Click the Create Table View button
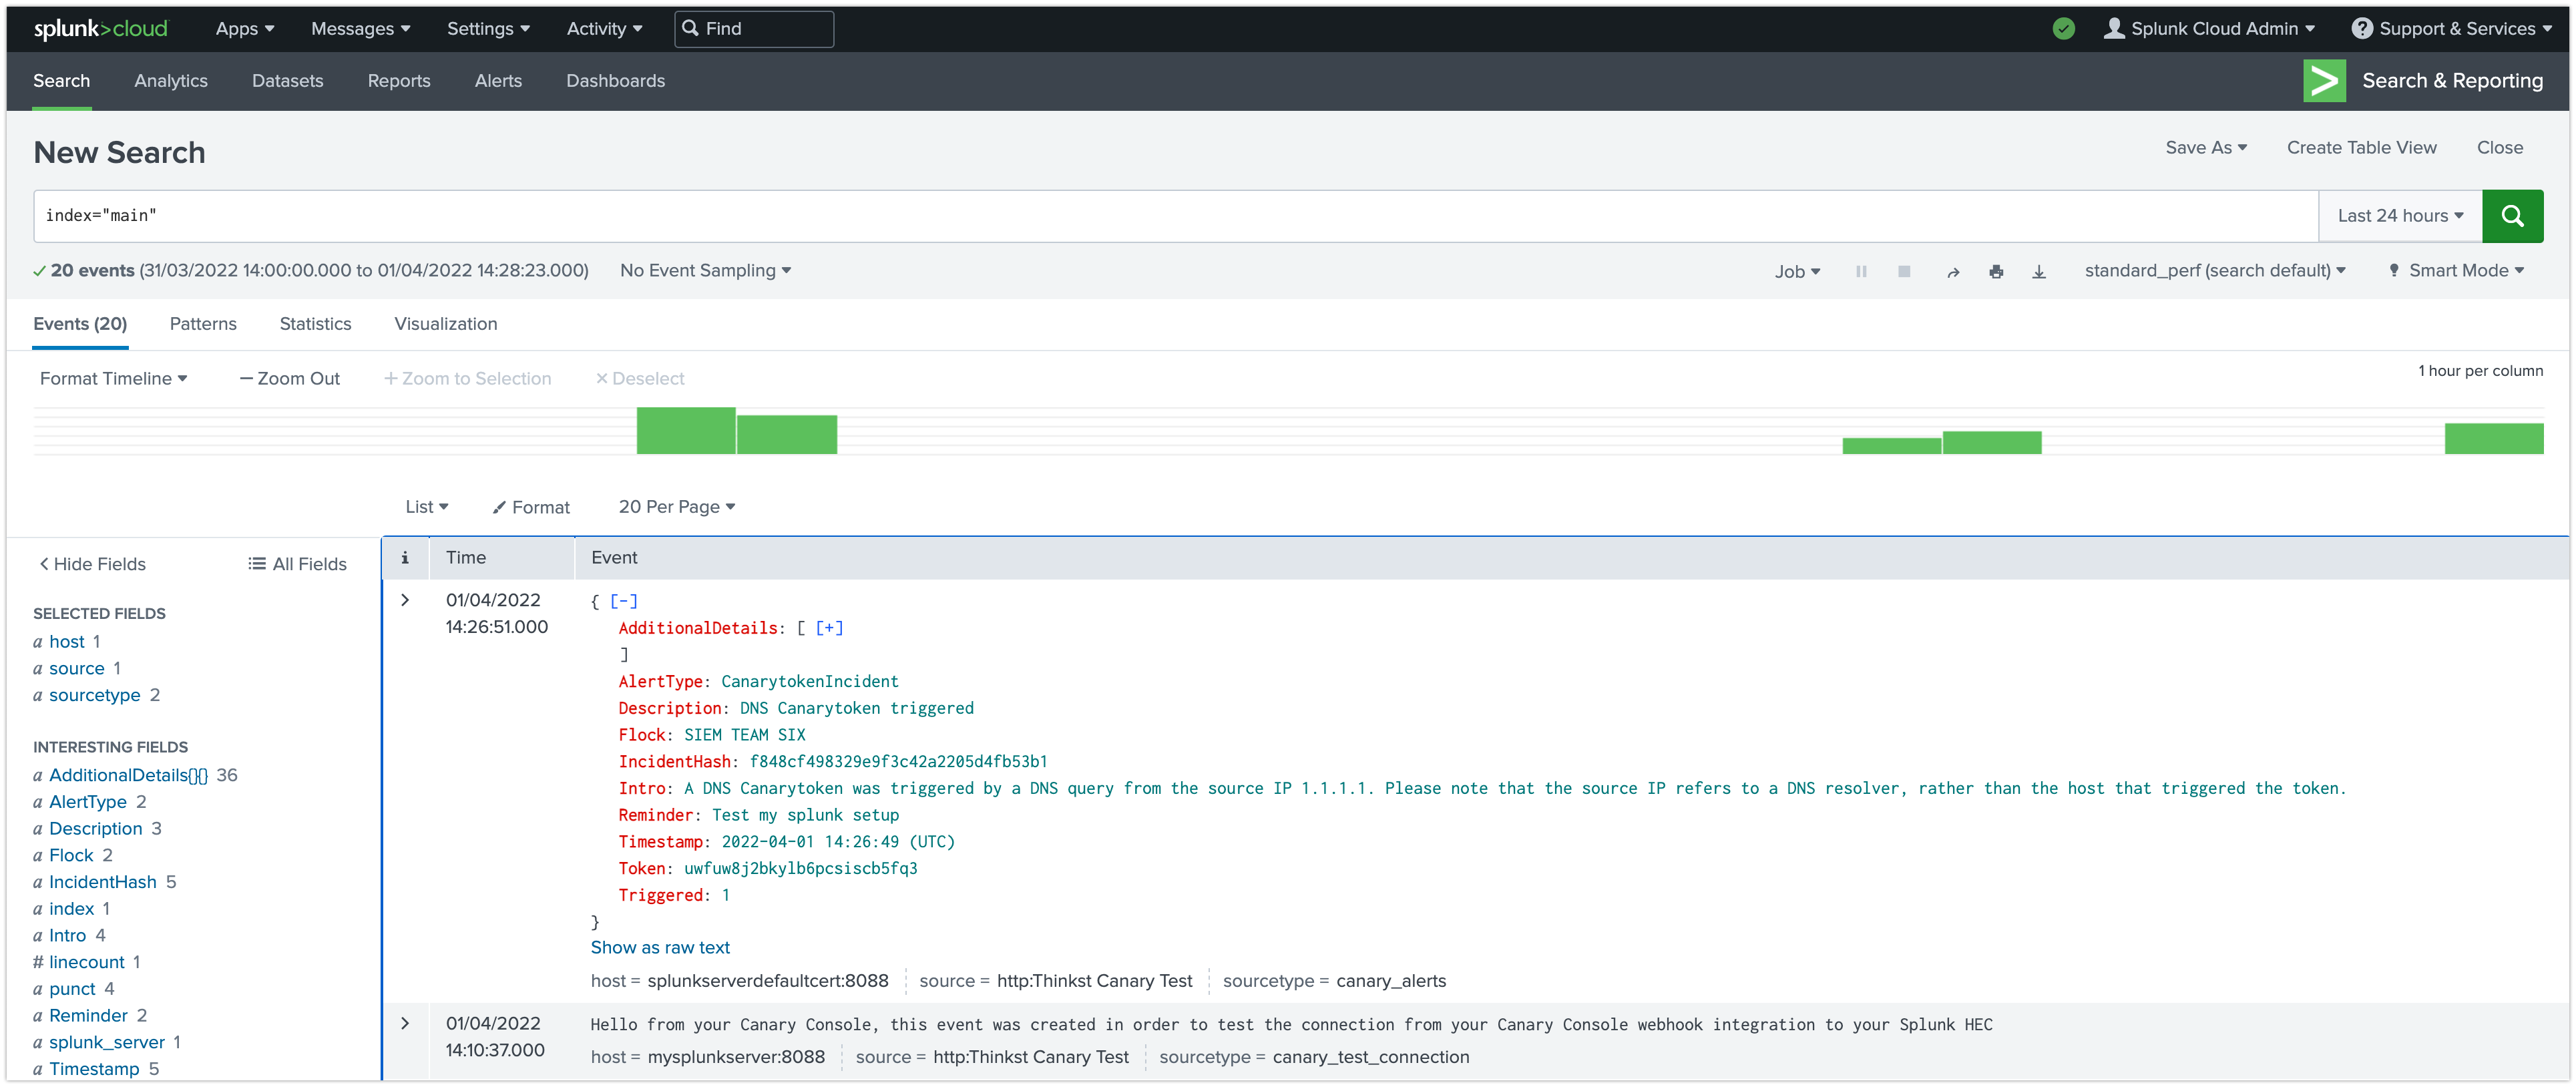This screenshot has width=2576, height=1087. pyautogui.click(x=2361, y=148)
